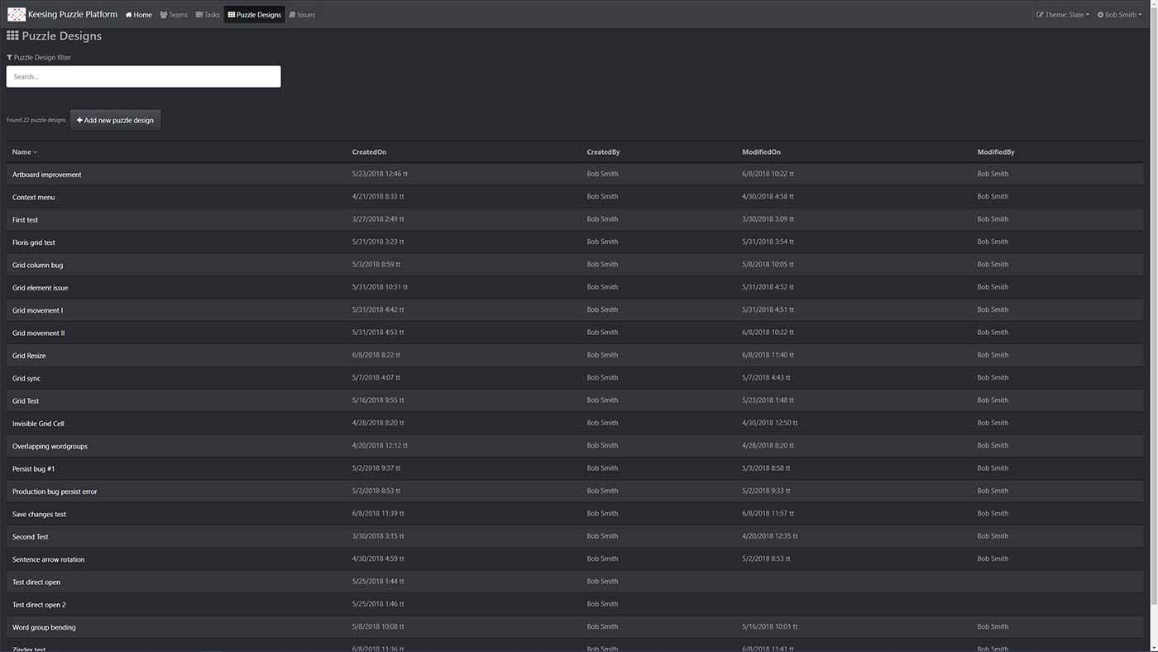Image resolution: width=1158 pixels, height=652 pixels.
Task: Click the Keesing Puzzle Platform logo
Action: pyautogui.click(x=17, y=14)
